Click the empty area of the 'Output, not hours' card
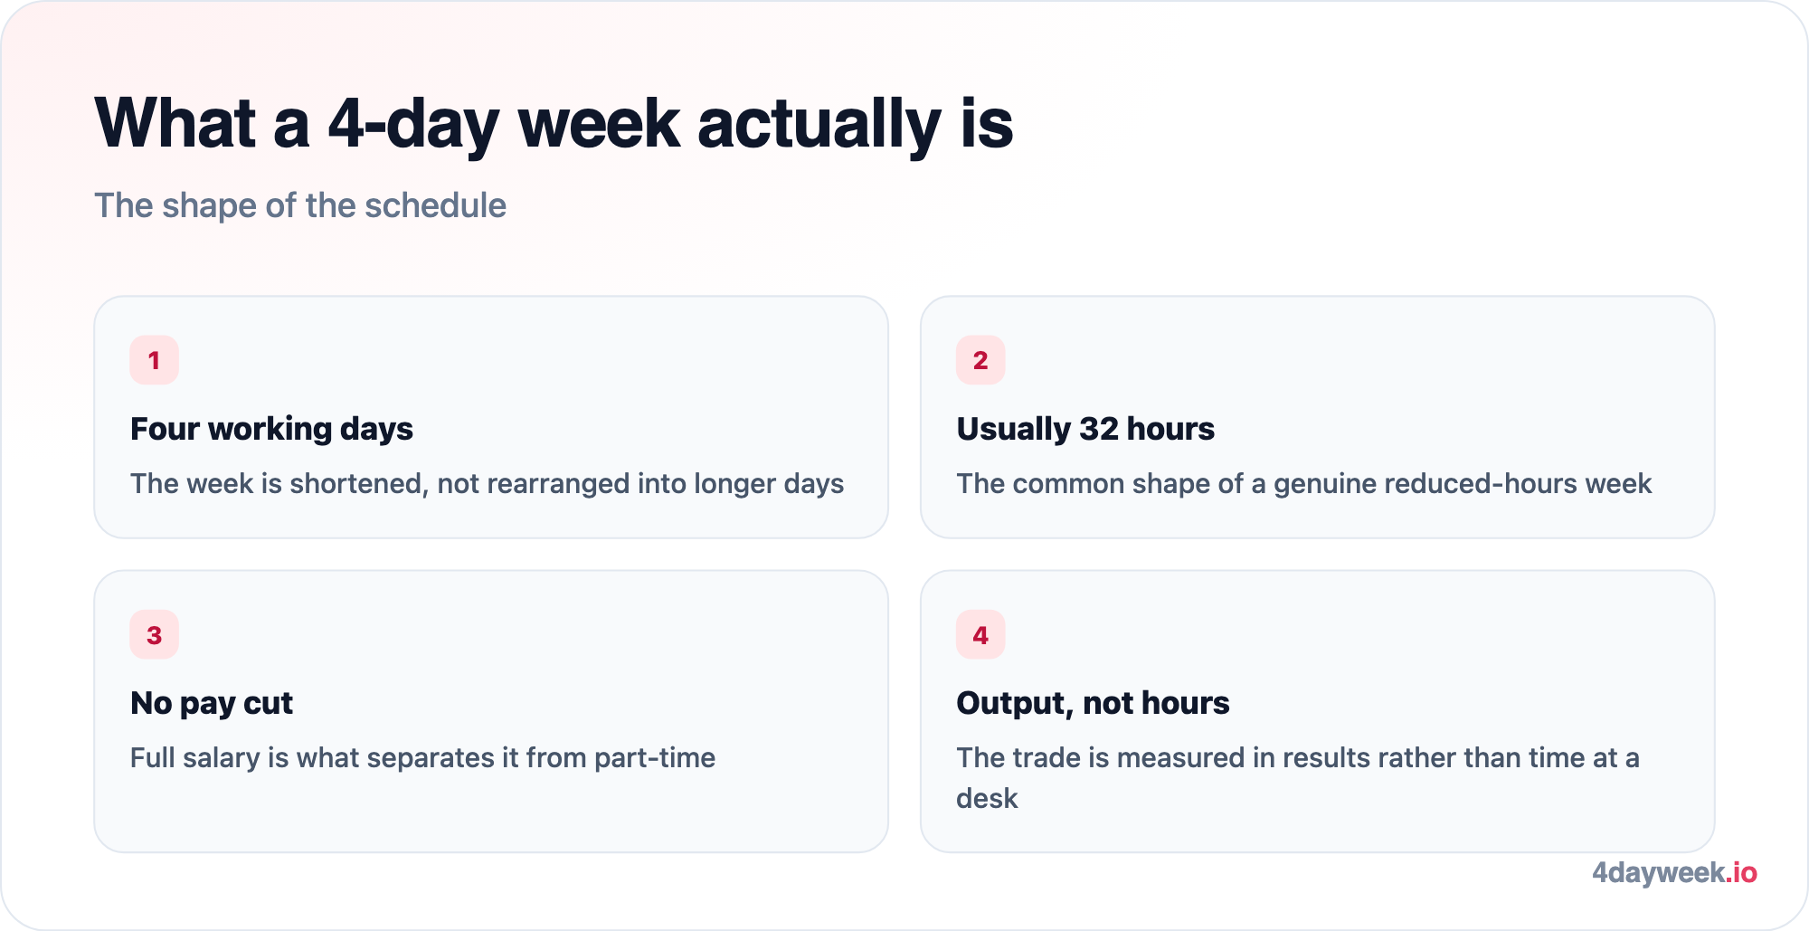The width and height of the screenshot is (1809, 931). [1357, 633]
